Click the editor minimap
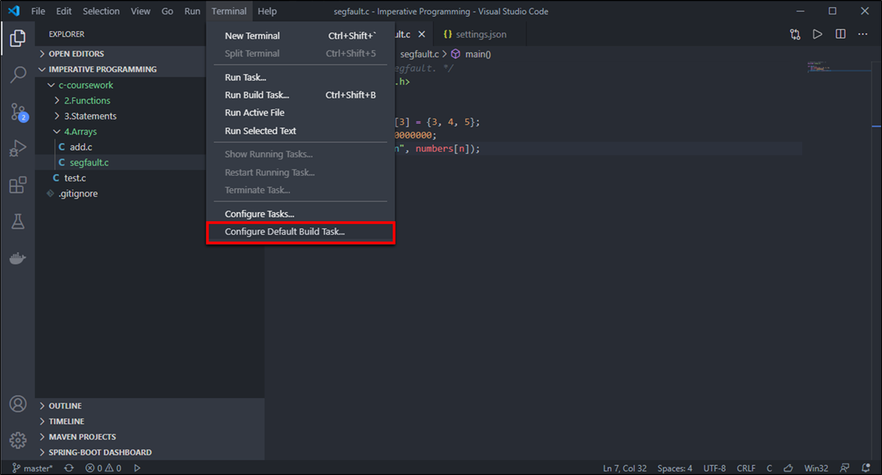Viewport: 882px width, 475px height. tap(839, 67)
